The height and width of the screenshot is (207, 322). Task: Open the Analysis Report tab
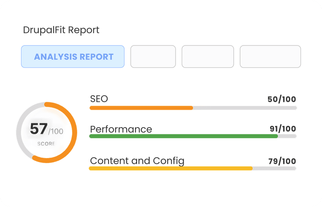coord(73,56)
